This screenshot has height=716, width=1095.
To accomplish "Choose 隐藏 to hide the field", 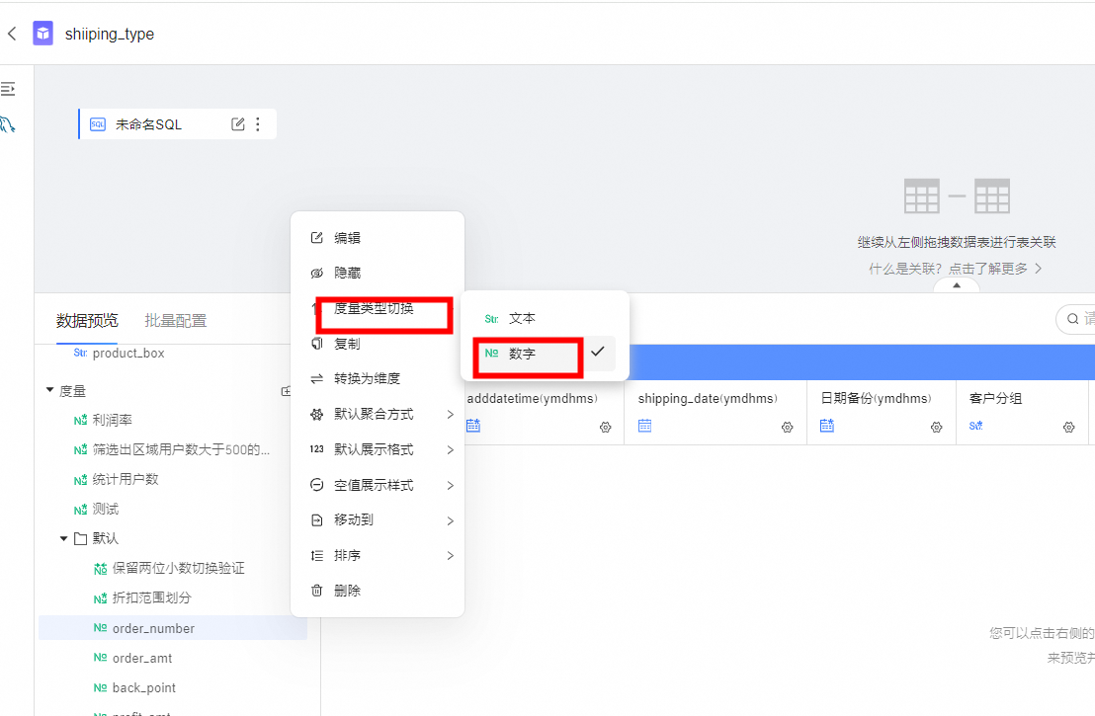I will coord(347,273).
